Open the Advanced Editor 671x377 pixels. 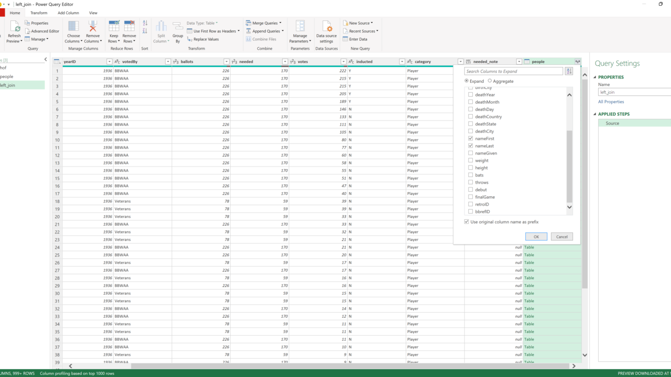coord(45,31)
